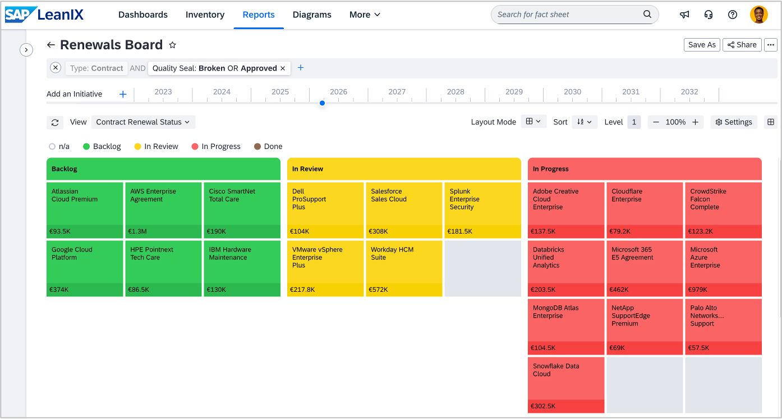Click the announcements megaphone icon
This screenshot has height=419, width=782.
pyautogui.click(x=684, y=15)
